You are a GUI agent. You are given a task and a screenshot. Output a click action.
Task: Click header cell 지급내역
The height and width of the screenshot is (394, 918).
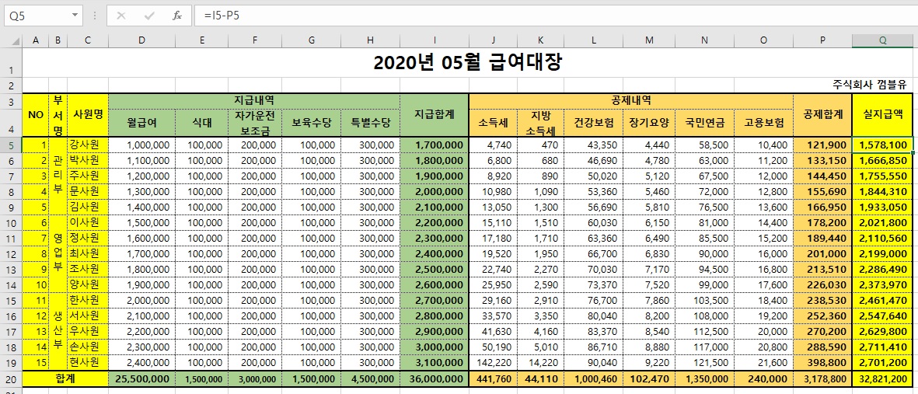coord(254,101)
